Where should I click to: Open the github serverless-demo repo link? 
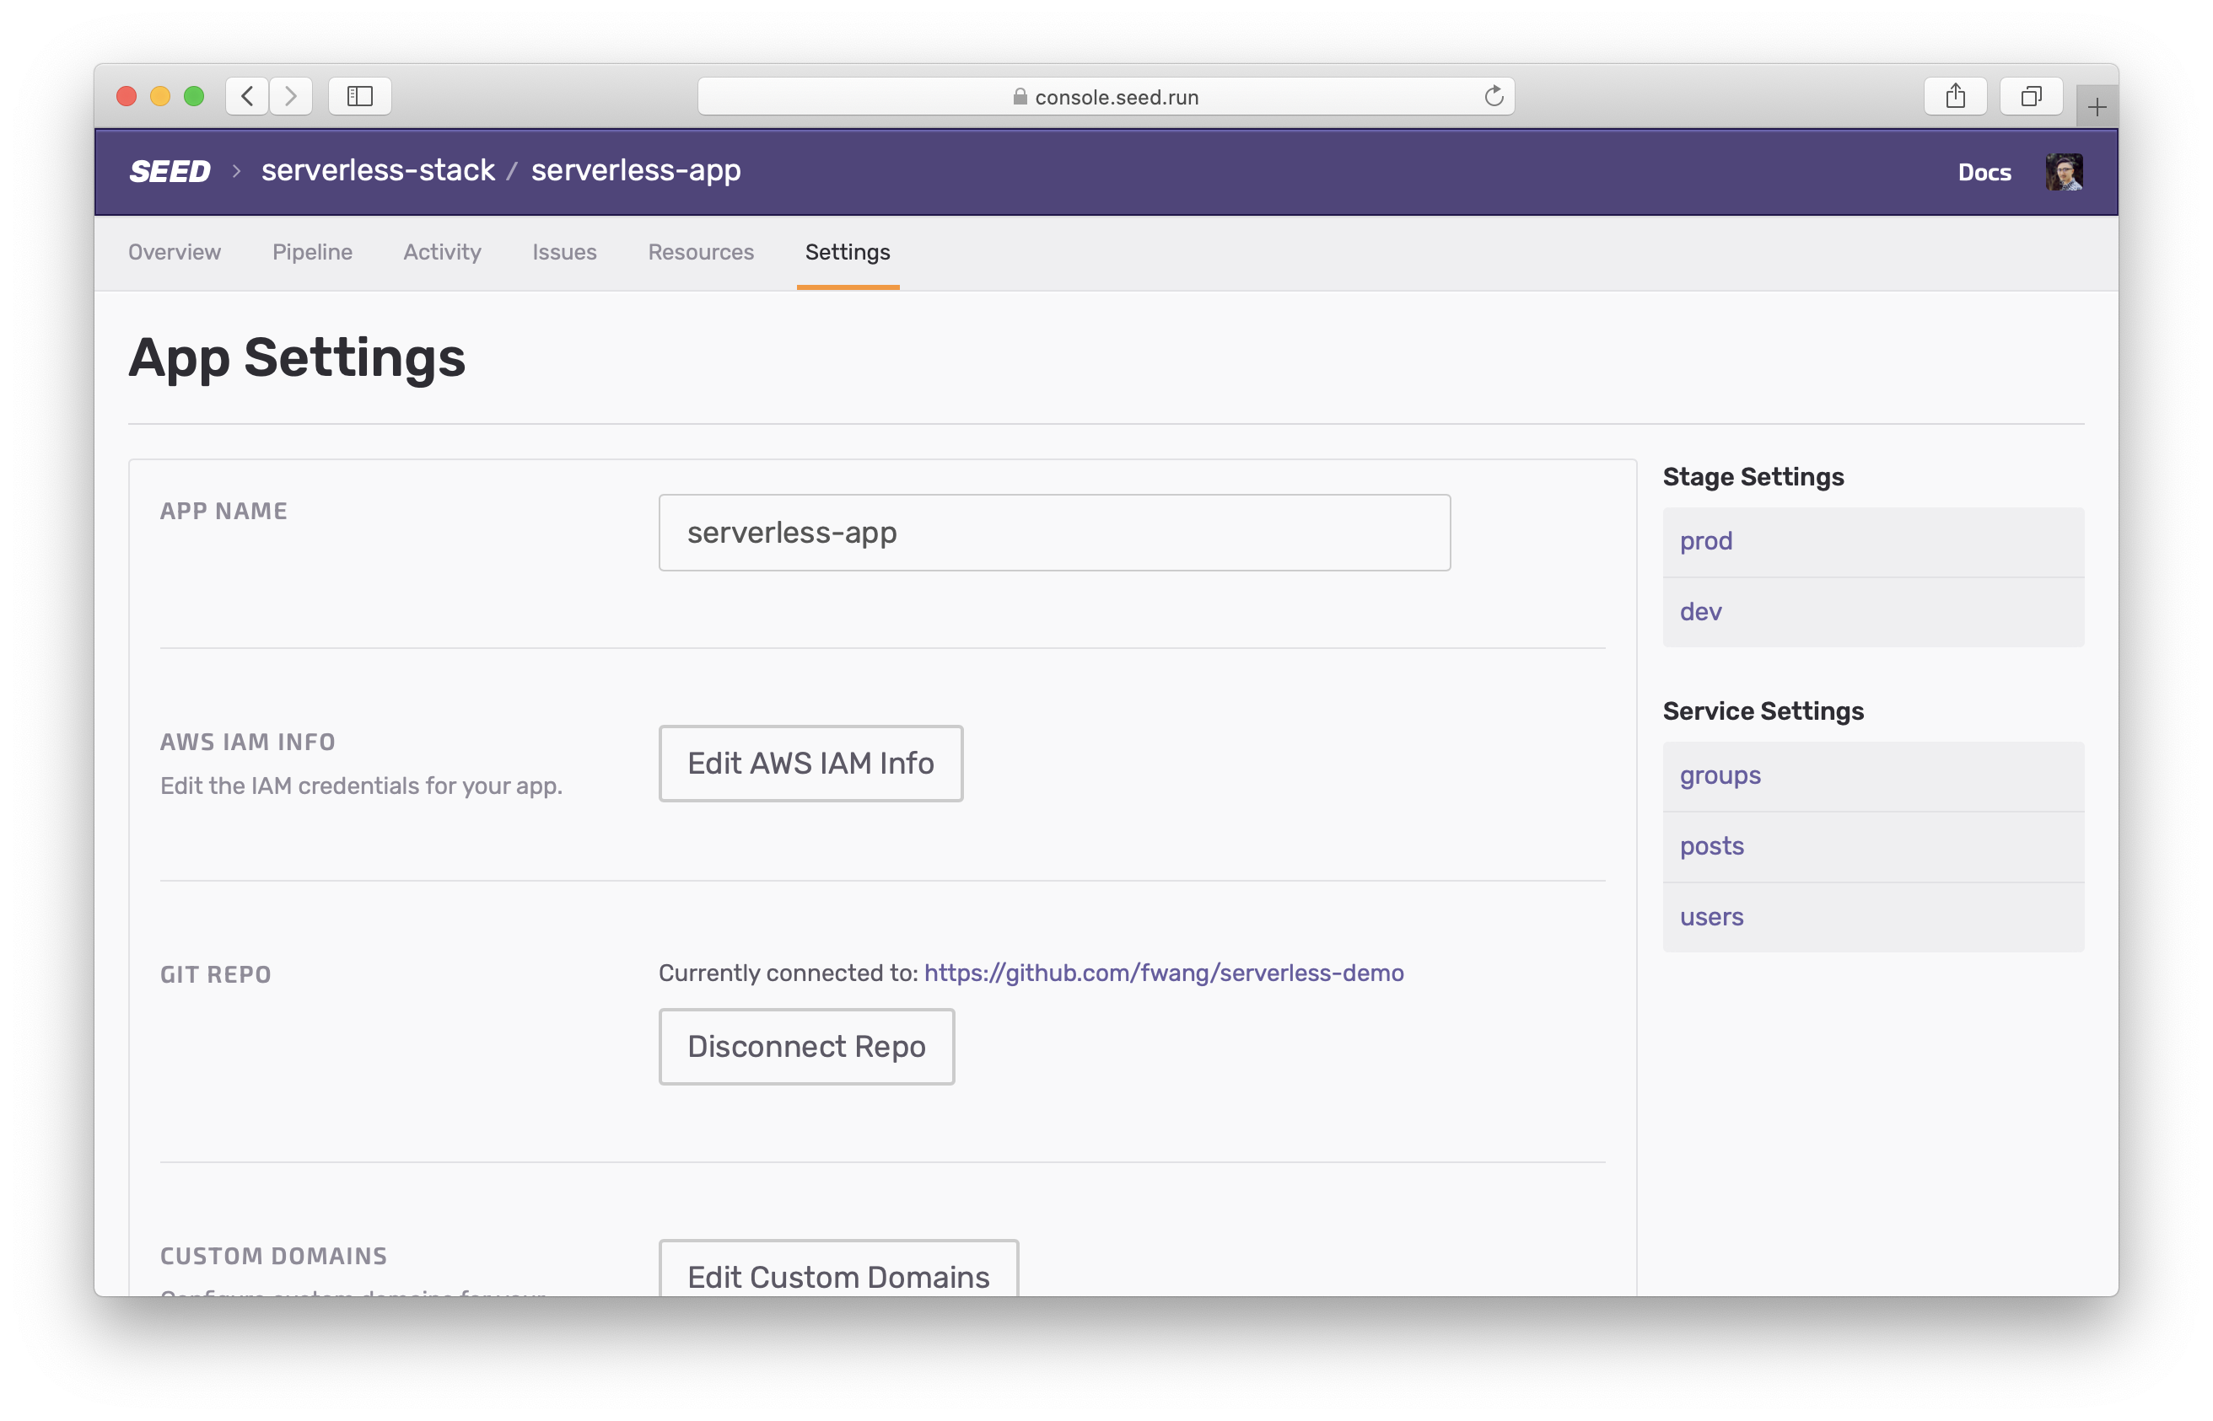(x=1163, y=973)
